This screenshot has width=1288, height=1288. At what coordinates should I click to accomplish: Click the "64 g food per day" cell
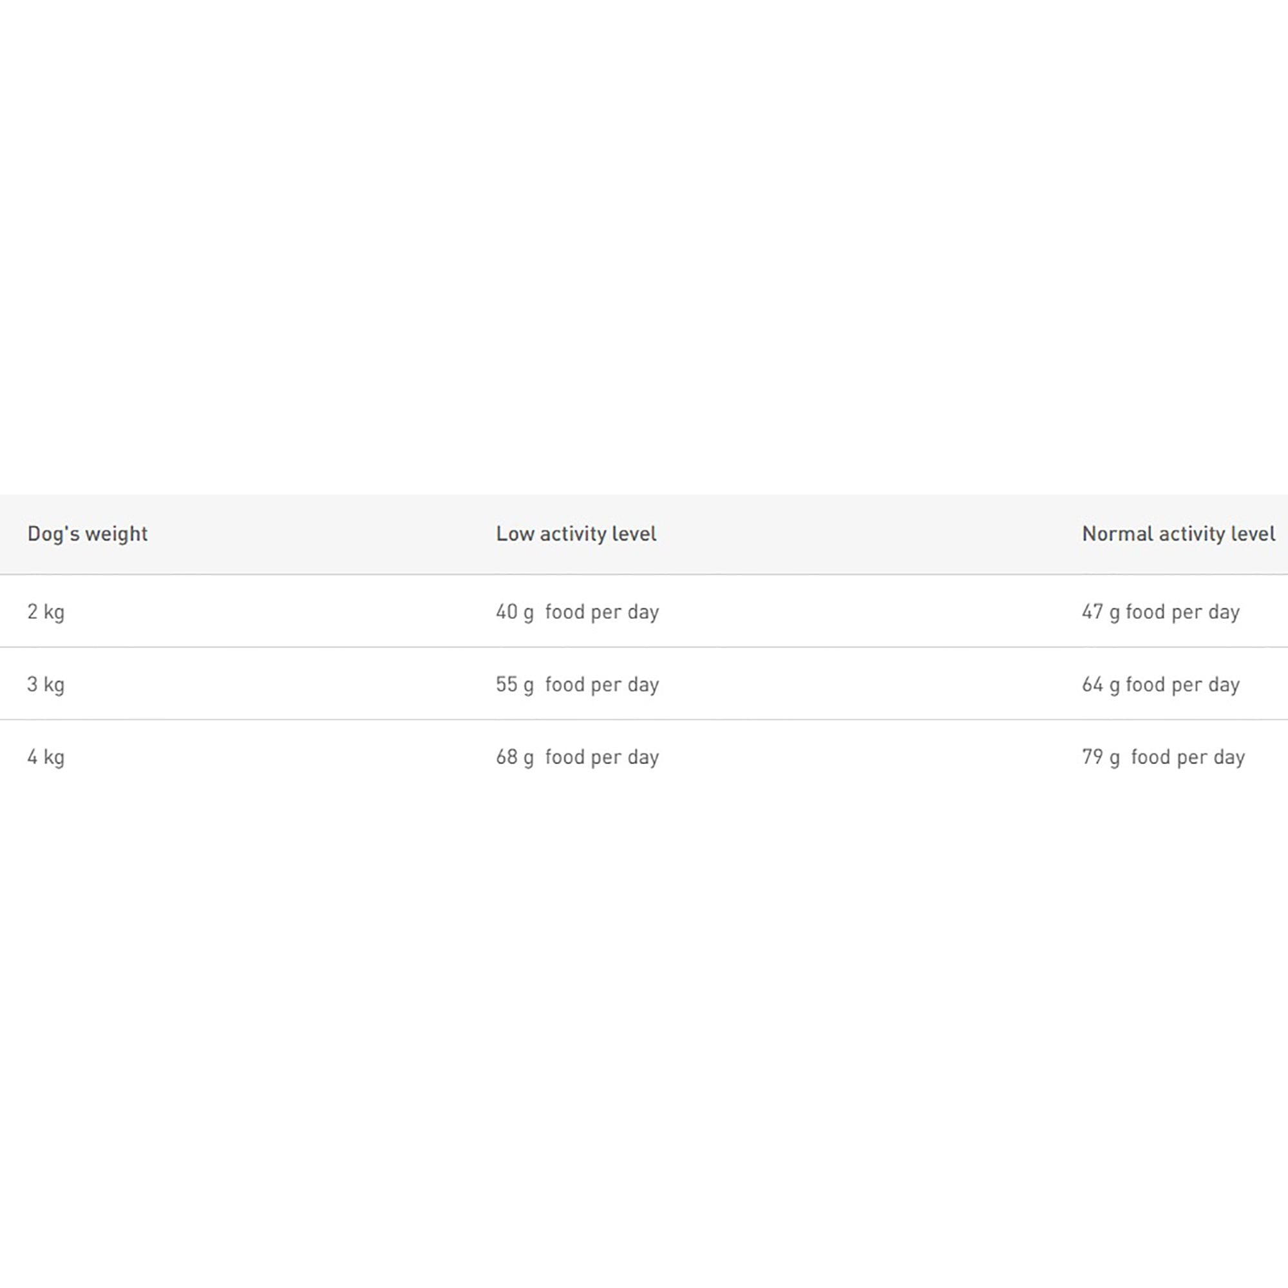tap(1160, 685)
